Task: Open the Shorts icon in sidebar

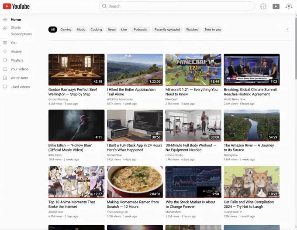Action: (x=5, y=28)
